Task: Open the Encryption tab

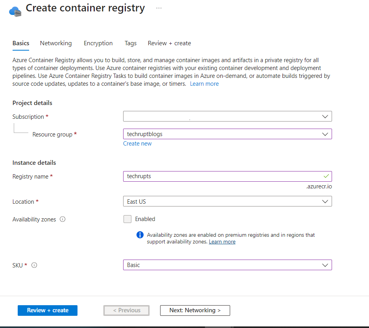Action: click(x=98, y=43)
